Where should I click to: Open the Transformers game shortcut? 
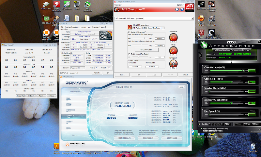(x=201, y=34)
